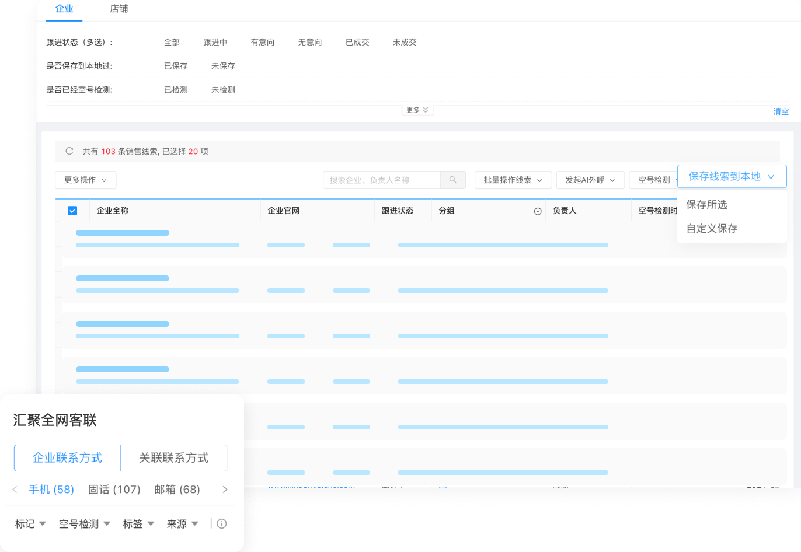Filter by 已保存 status
The width and height of the screenshot is (801, 552).
coord(176,67)
